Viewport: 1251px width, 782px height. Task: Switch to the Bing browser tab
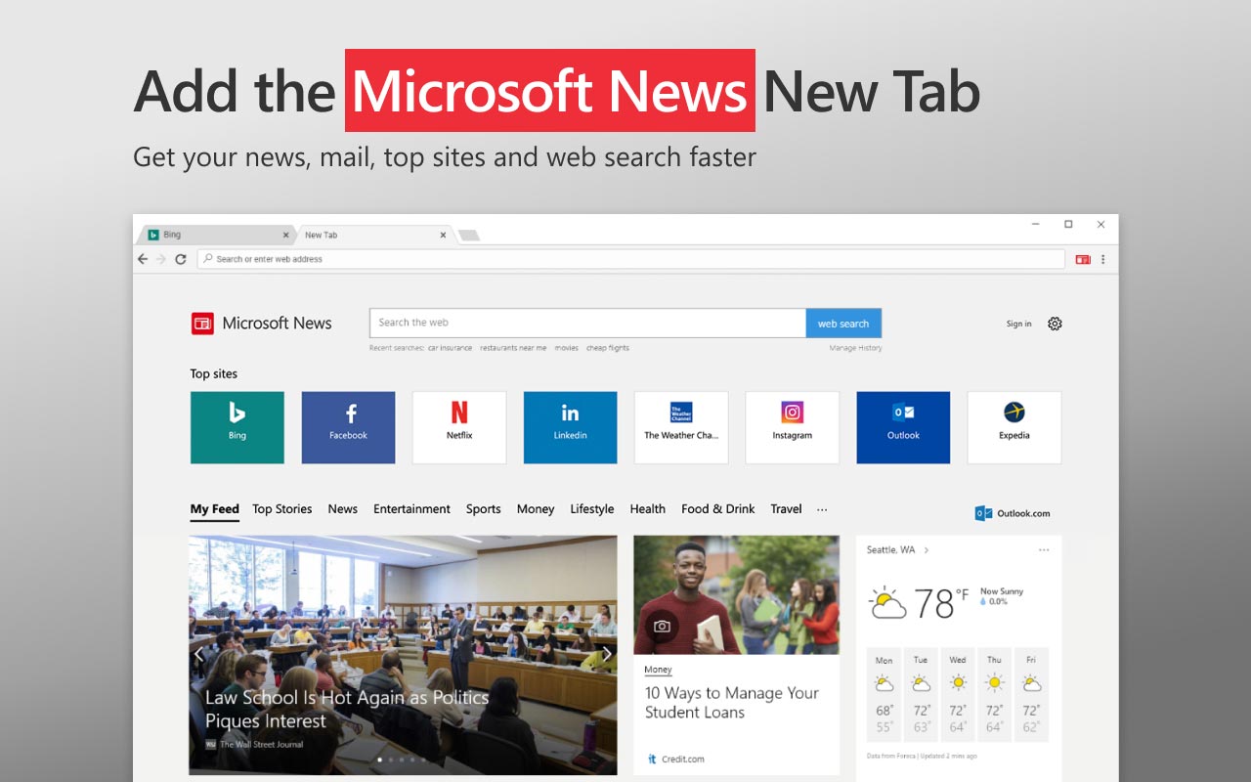(217, 235)
